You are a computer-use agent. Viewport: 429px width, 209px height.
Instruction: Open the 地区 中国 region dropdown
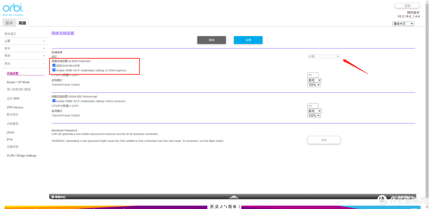point(323,56)
